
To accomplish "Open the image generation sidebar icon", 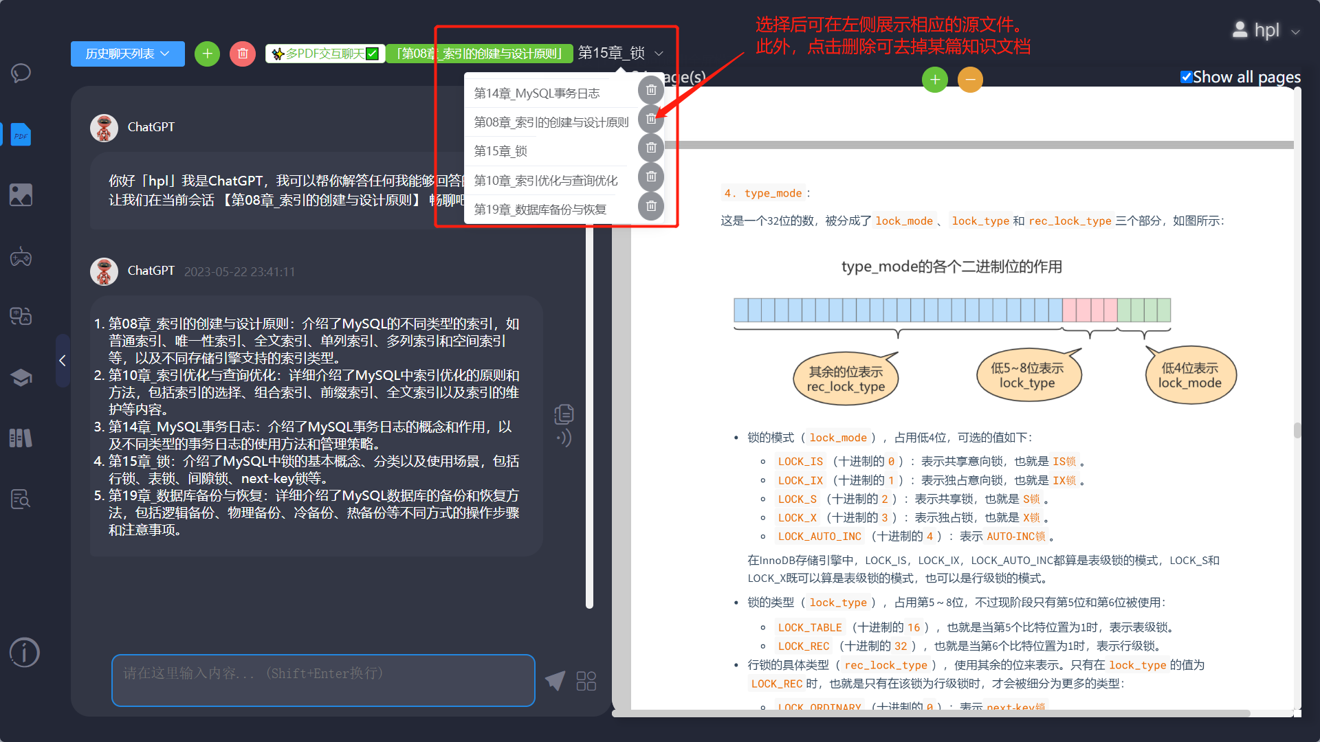I will click(x=21, y=195).
